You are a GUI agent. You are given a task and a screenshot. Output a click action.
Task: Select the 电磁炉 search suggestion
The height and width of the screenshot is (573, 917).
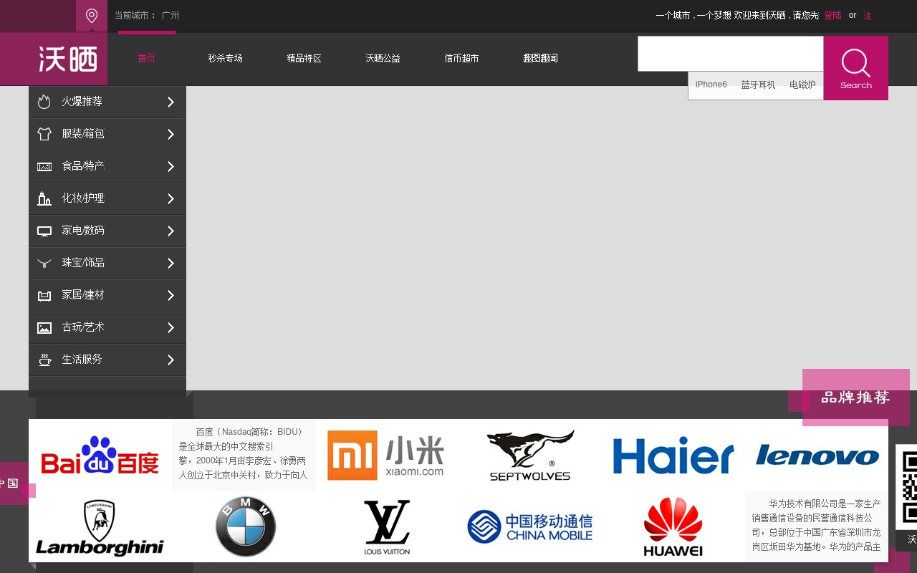click(802, 85)
